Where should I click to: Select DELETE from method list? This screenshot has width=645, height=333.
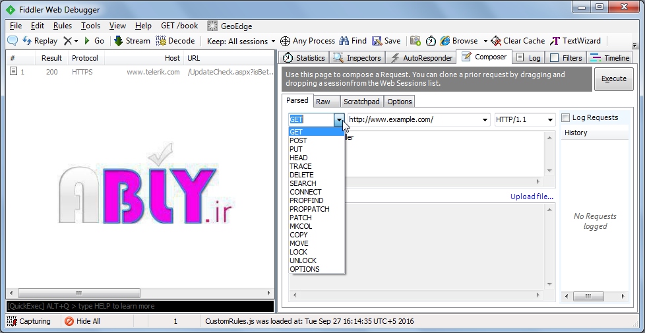[x=317, y=175]
